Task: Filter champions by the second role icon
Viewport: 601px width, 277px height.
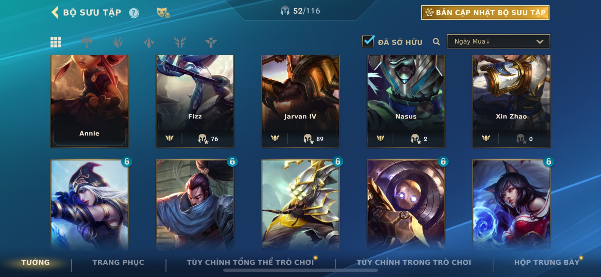Action: [x=118, y=42]
